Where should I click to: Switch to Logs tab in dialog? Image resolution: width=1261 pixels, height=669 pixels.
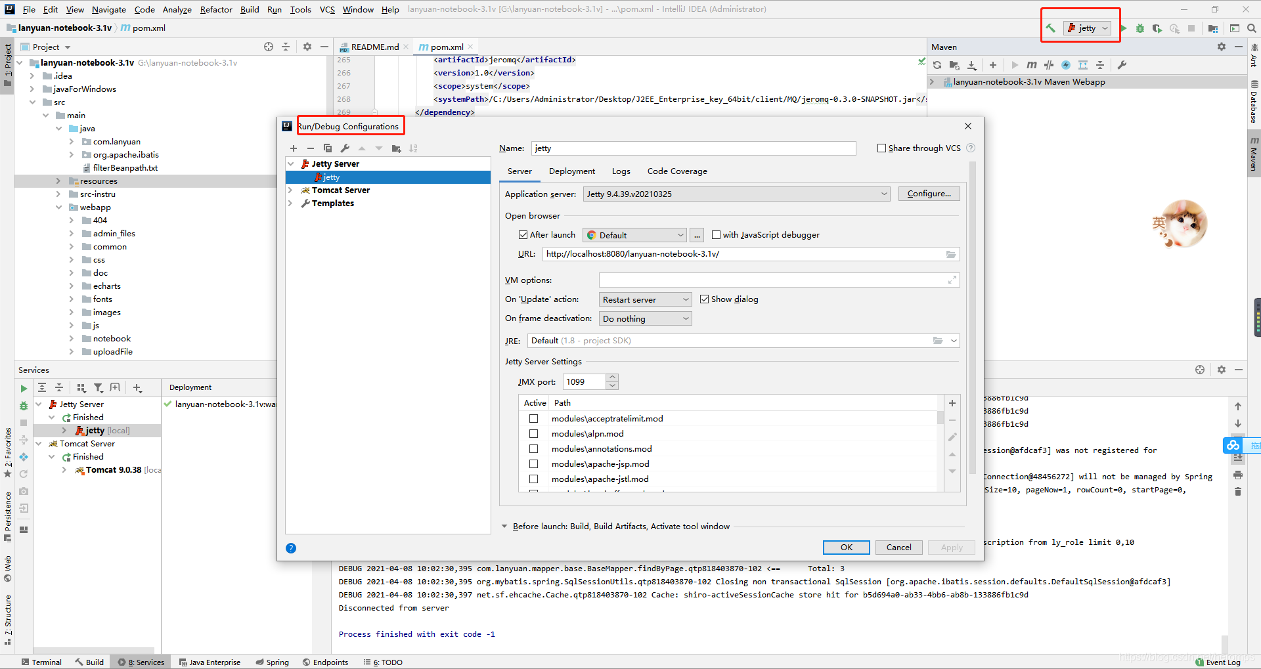[621, 171]
